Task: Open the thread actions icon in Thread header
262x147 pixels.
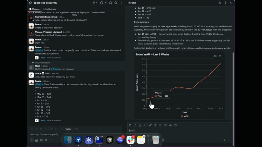Action: [220, 3]
